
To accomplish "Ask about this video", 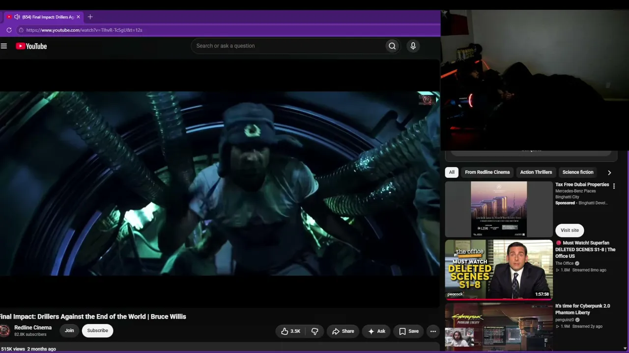I will point(376,331).
